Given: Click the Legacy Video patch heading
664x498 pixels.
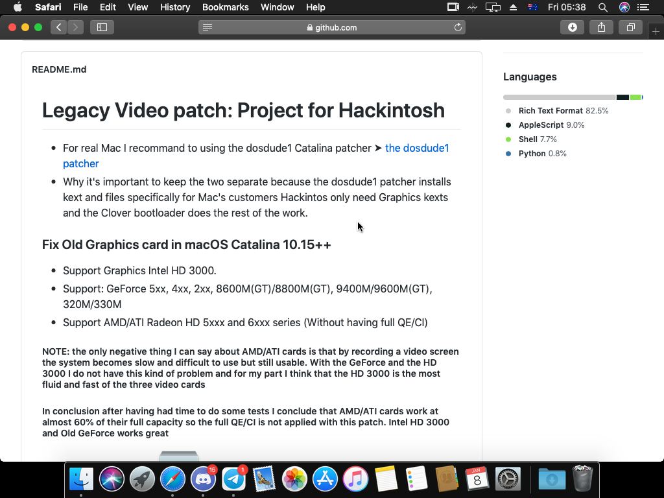Looking at the screenshot, I should pyautogui.click(x=244, y=110).
